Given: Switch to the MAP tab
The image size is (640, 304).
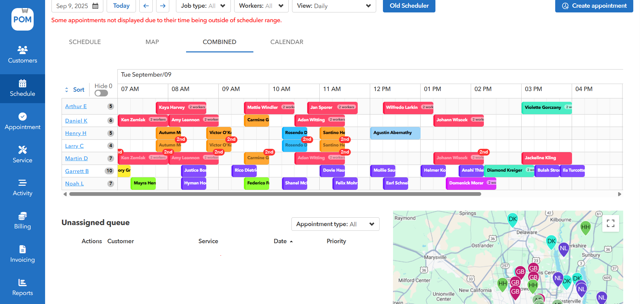Looking at the screenshot, I should tap(152, 42).
